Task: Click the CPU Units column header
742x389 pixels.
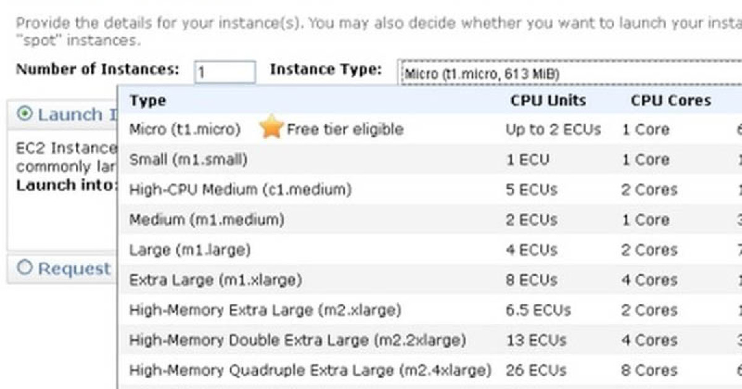Action: tap(548, 101)
